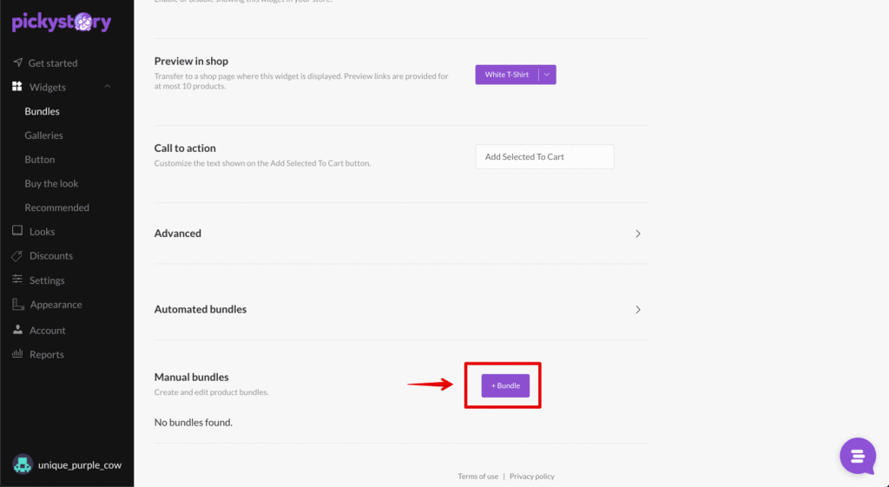The image size is (889, 487).
Task: Preview the White T-Shirt product
Action: (x=507, y=75)
